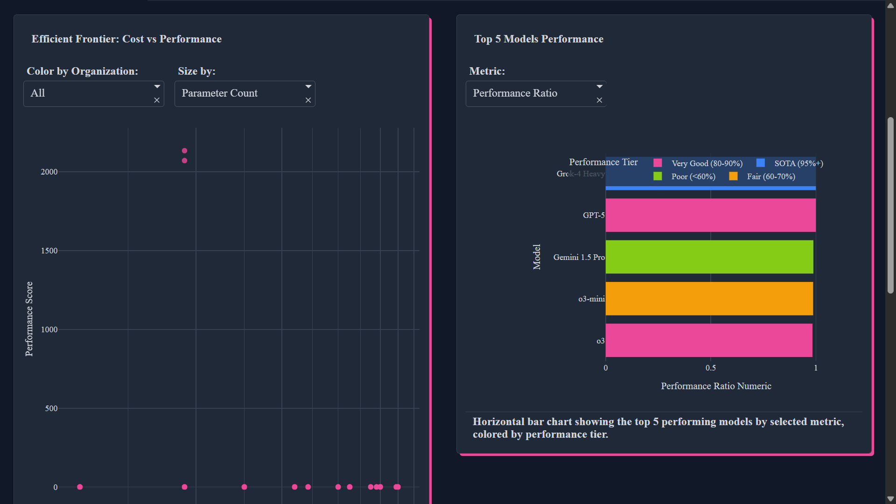Click the leftmost scatter point at zero
Viewport: 896px width, 504px height.
click(x=80, y=487)
